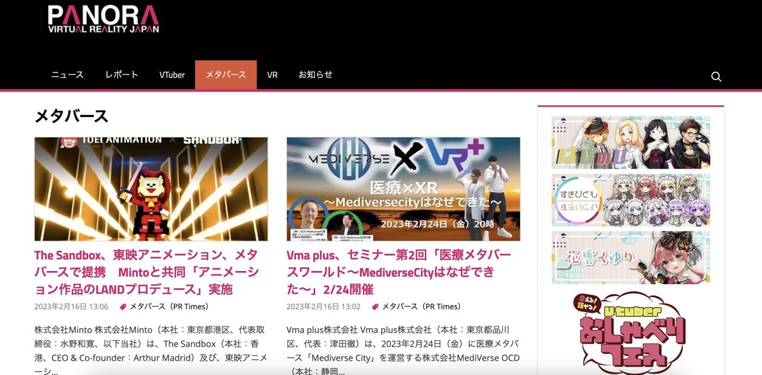This screenshot has height=375, width=762.
Task: Open the Mediverse × VR+ seminar thumbnail
Action: click(x=403, y=189)
